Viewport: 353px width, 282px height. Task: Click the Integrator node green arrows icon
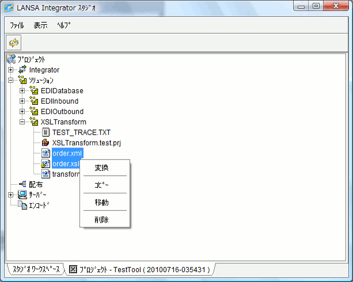point(22,70)
